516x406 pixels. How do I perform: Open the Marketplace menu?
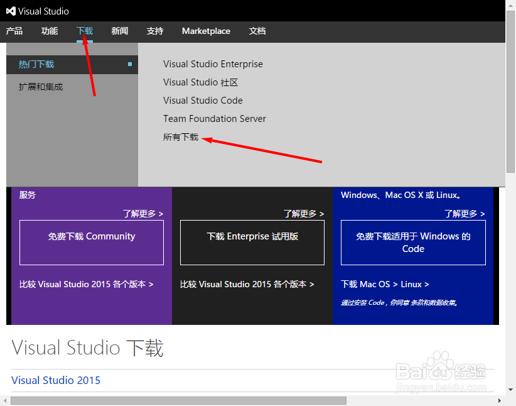[x=206, y=31]
